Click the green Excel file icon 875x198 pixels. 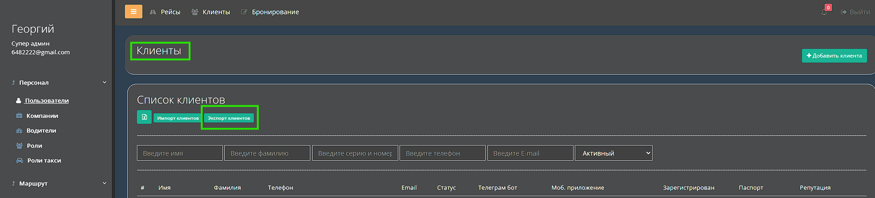(144, 117)
